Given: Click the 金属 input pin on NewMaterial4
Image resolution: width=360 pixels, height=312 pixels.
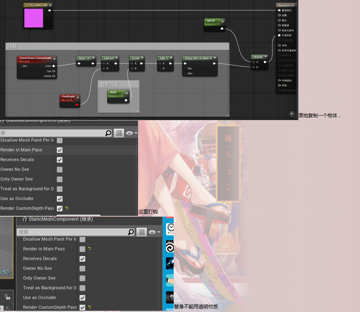Looking at the screenshot, I should point(279,15).
